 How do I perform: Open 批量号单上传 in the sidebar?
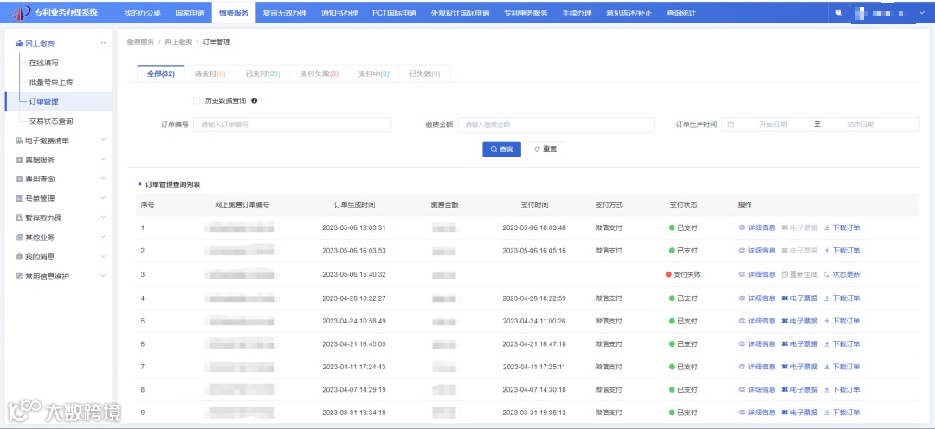51,81
